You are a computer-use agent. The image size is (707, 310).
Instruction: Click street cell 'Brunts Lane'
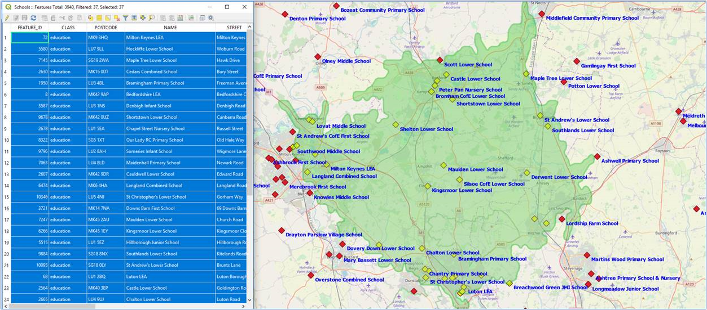click(x=231, y=265)
